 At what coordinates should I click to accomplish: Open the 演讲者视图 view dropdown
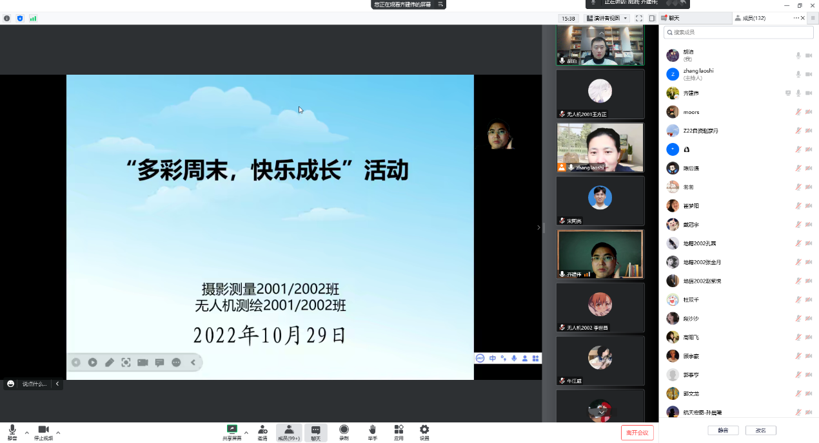[607, 19]
